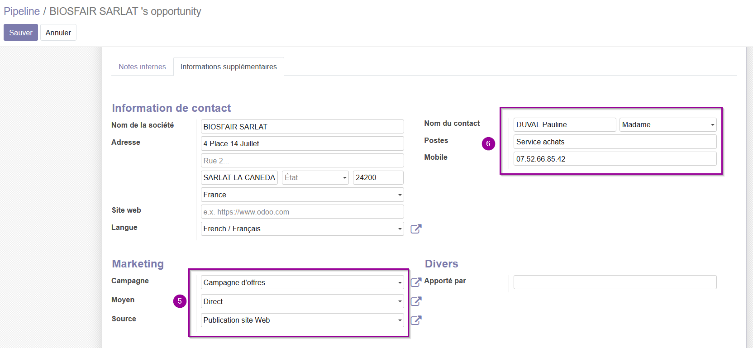
Task: Click the Site web input field
Action: click(x=302, y=212)
